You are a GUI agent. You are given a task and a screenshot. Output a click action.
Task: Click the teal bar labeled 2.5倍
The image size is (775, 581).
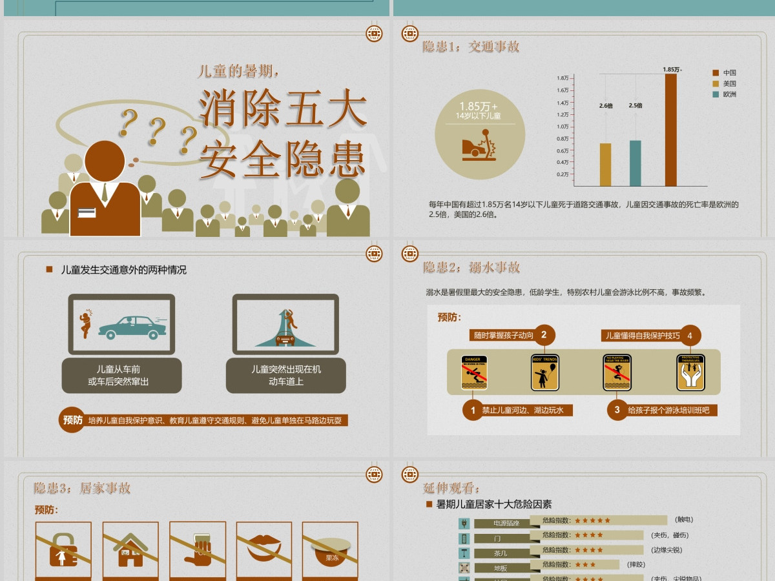pos(635,163)
